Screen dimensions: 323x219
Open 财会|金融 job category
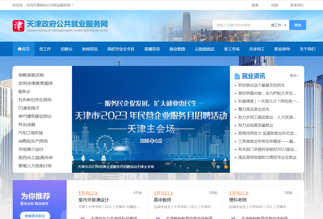tap(27, 124)
